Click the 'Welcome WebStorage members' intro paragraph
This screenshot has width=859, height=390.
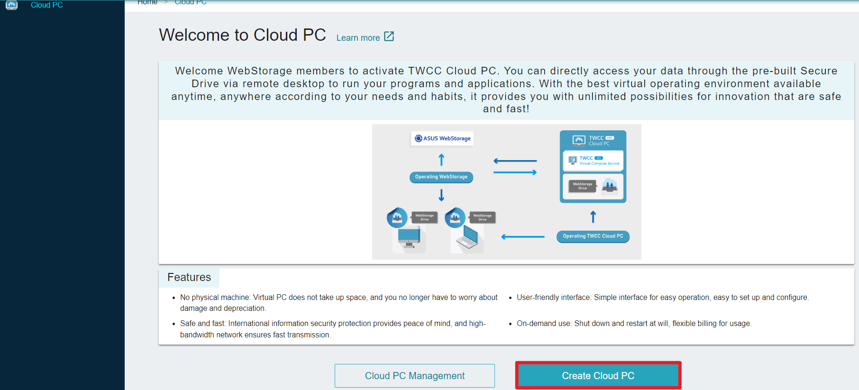tap(506, 90)
